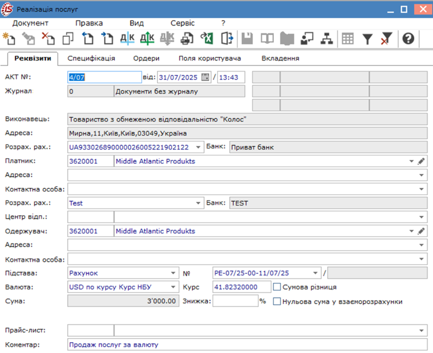The image size is (433, 353).
Task: Open the Вкладення tab
Action: 280,58
